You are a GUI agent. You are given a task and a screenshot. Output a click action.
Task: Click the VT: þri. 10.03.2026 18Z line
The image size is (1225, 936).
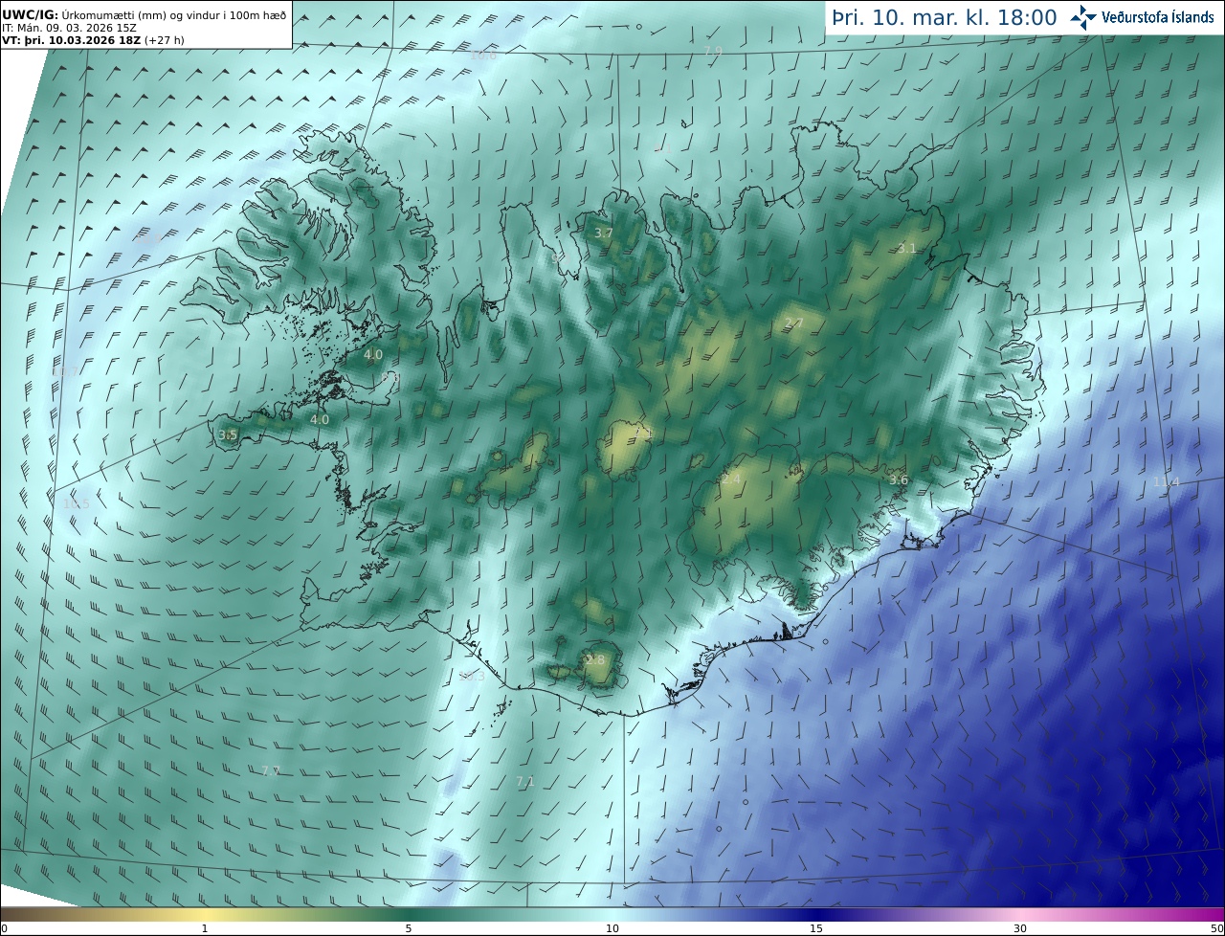(x=93, y=40)
